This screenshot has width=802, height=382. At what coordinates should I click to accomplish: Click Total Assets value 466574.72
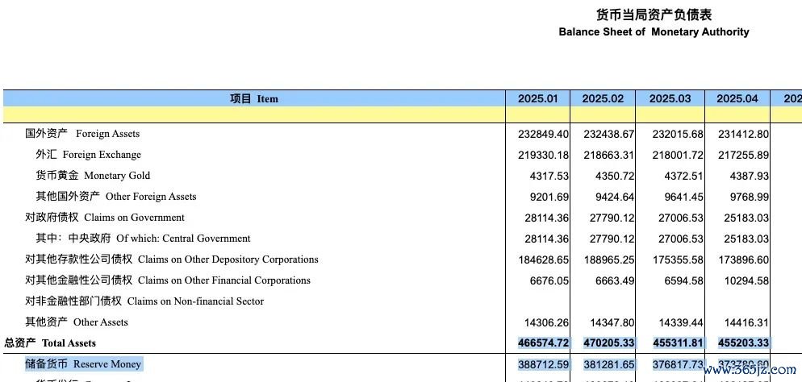coord(543,343)
